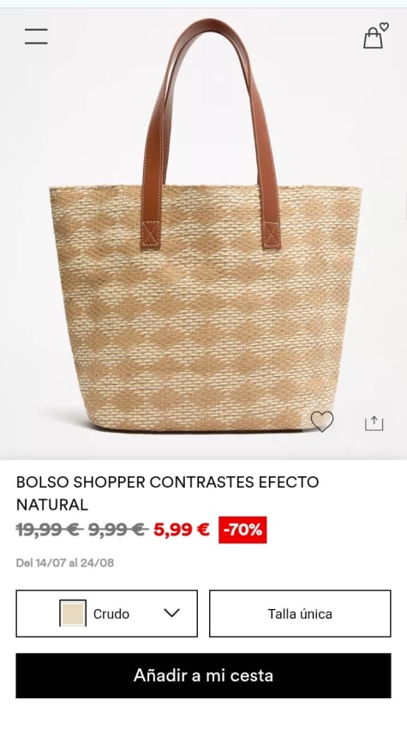Click the word NATURAL in the title
Image resolution: width=407 pixels, height=730 pixels.
tap(52, 505)
